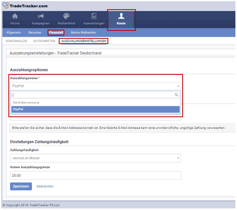Click the search magnifier in dropdown

coord(176,95)
